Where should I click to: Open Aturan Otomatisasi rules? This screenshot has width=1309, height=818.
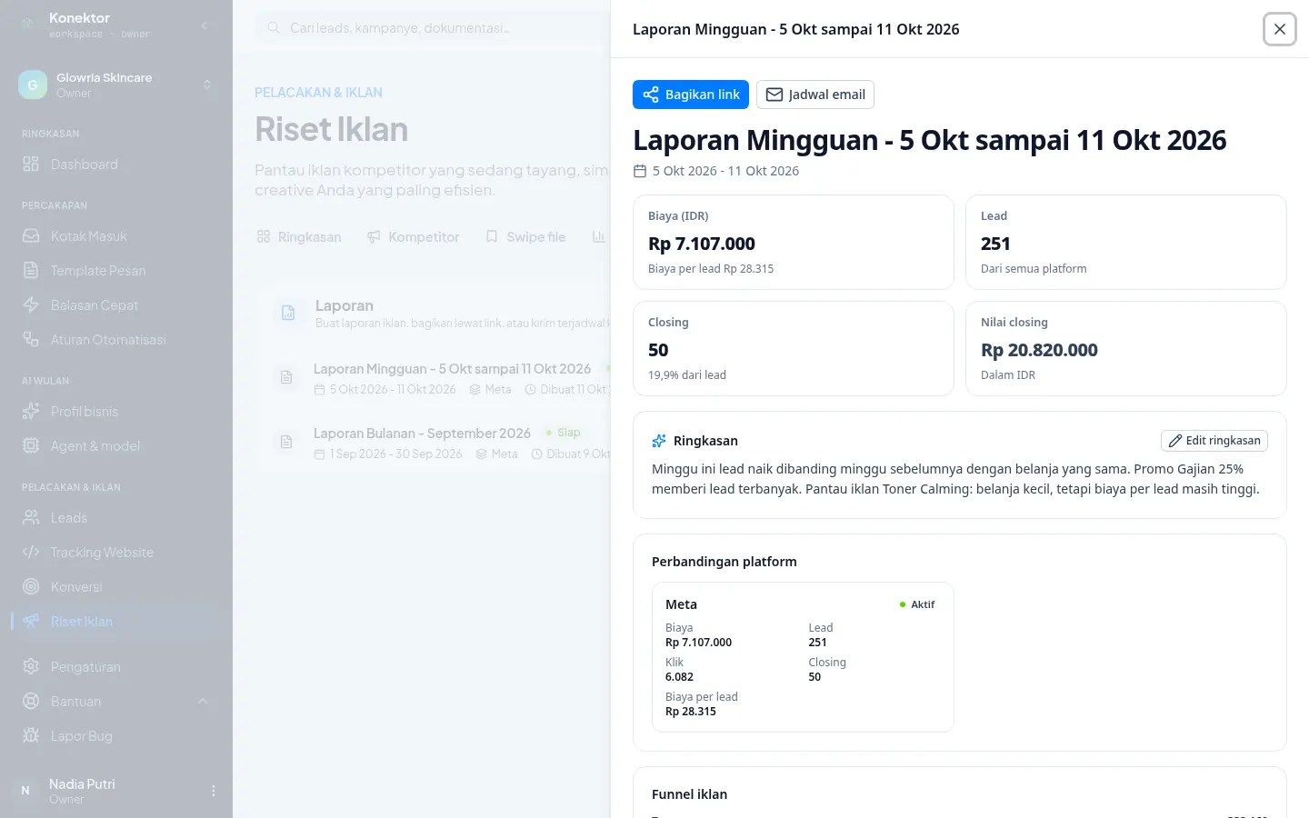[x=115, y=340]
